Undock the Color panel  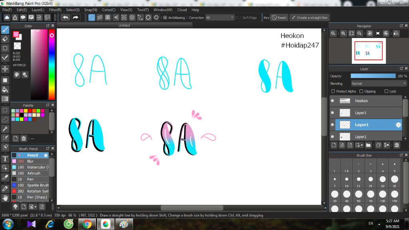point(48,26)
